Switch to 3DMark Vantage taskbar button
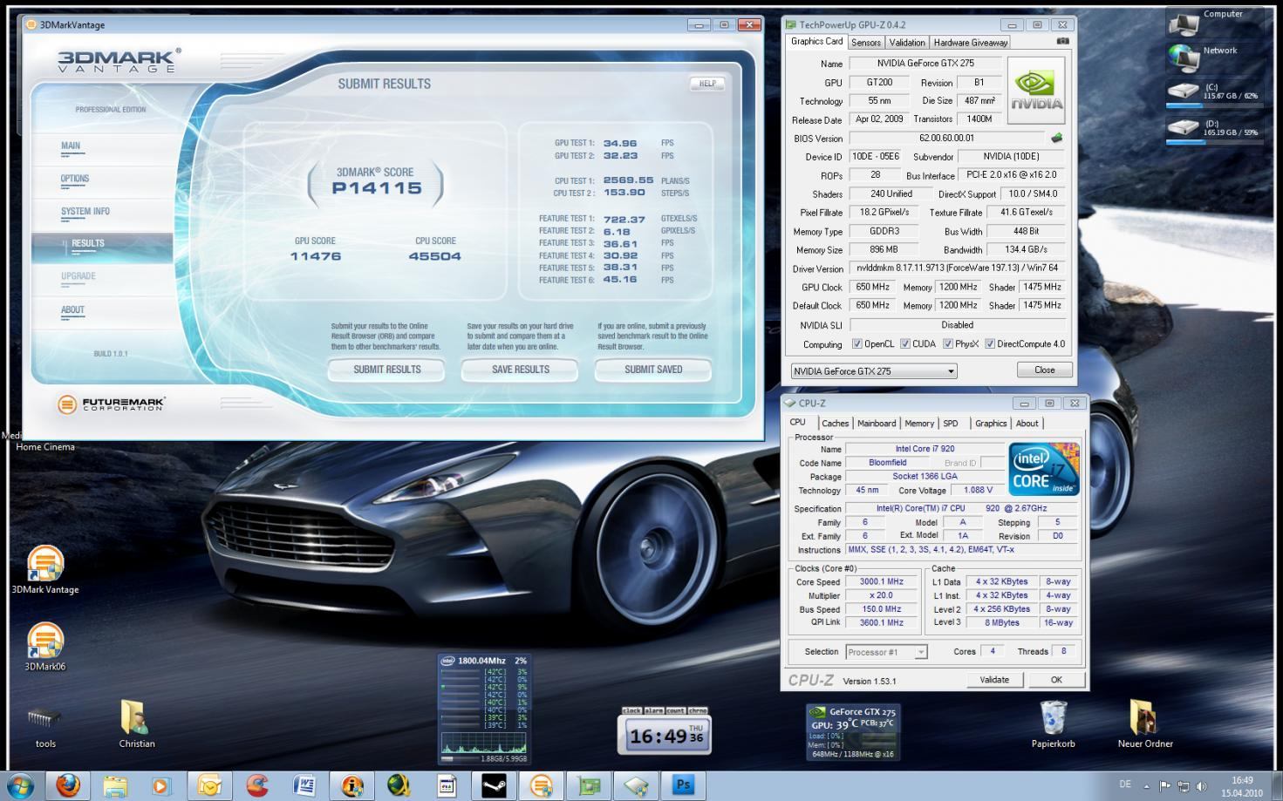This screenshot has height=801, width=1283. click(541, 785)
